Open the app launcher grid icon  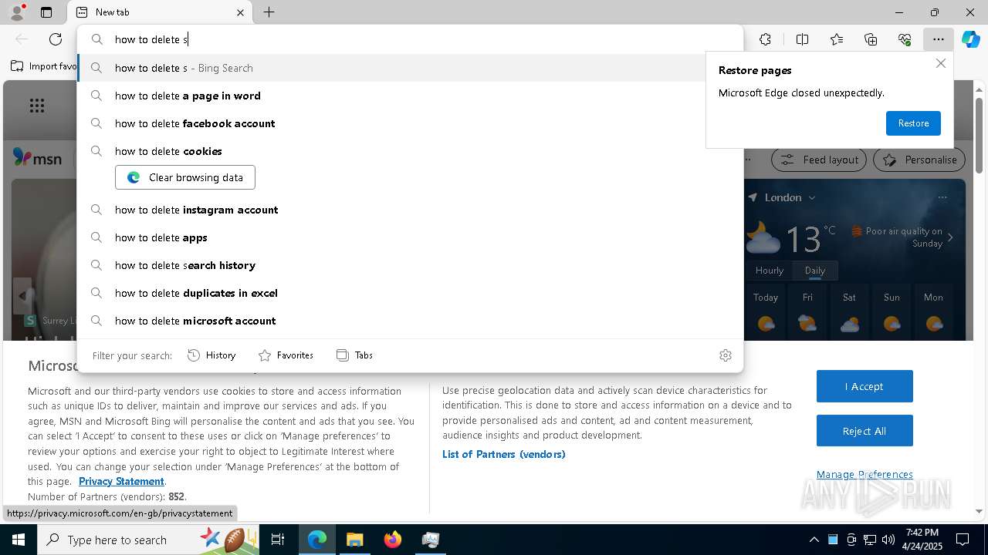pyautogui.click(x=37, y=106)
